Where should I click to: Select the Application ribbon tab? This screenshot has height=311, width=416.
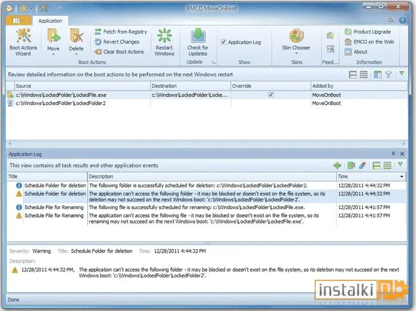tap(50, 21)
